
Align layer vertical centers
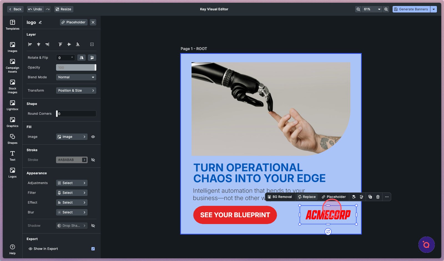click(x=69, y=44)
